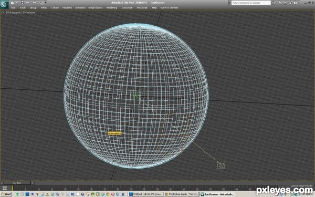Click the binoculars Search icon
315x197 pixels.
[274, 3]
